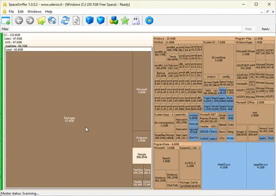The width and height of the screenshot is (276, 196).
Task: Select the MixedReality 389.2MB block
Action: click(x=160, y=137)
